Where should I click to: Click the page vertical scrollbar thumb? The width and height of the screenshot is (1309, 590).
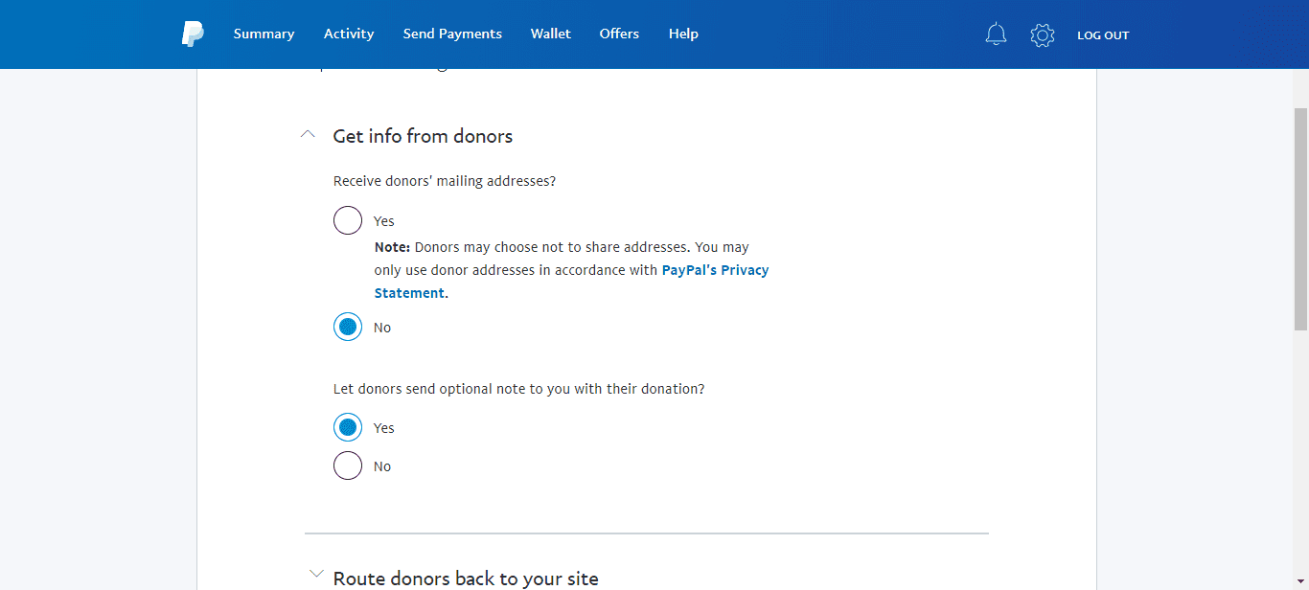click(1300, 218)
